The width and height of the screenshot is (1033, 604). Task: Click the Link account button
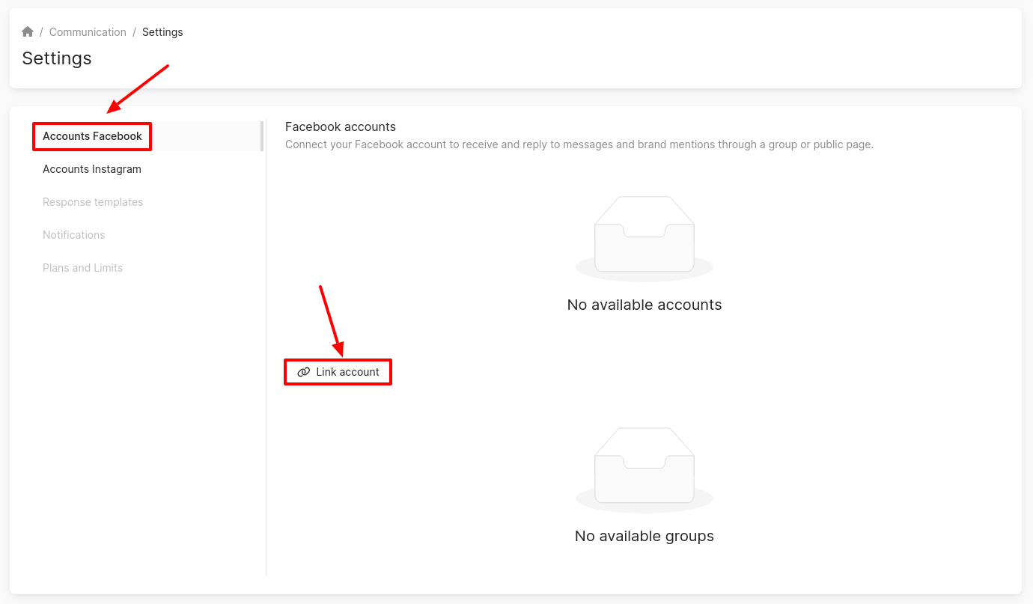coord(338,372)
